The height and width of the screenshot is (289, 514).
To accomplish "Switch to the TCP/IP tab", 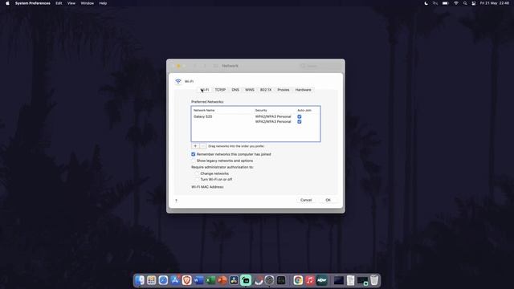I will (220, 90).
